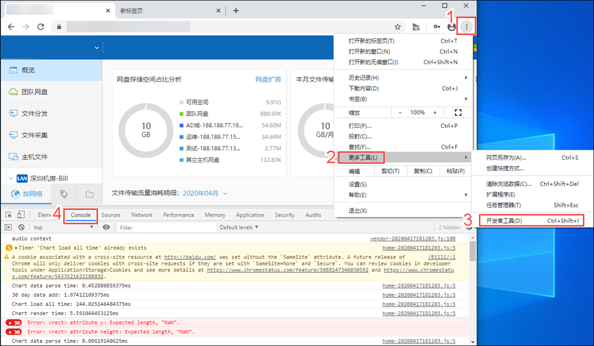Click 粘贴(P) edit button in menu
This screenshot has width=594, height=346.
click(455, 171)
